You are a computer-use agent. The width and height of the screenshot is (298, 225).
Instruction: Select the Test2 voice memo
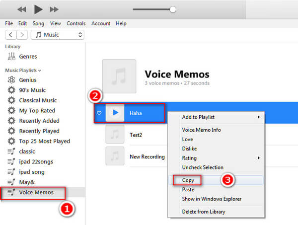tap(136, 135)
